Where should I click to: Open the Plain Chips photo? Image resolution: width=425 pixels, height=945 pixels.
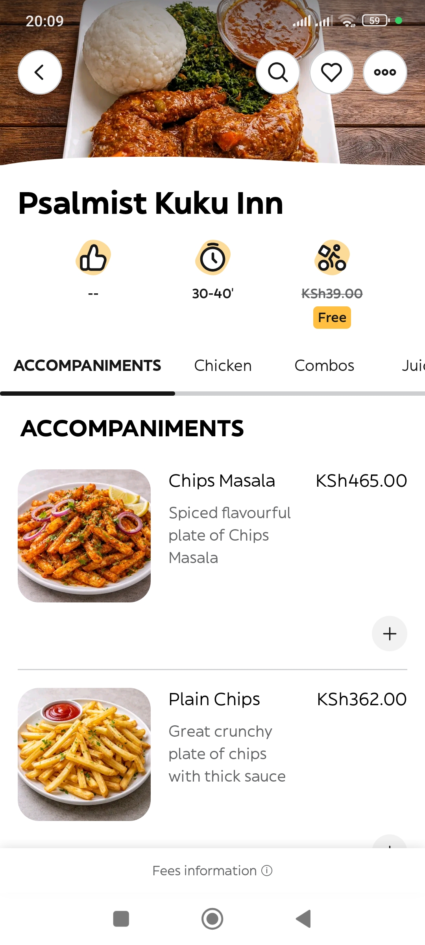(x=84, y=754)
